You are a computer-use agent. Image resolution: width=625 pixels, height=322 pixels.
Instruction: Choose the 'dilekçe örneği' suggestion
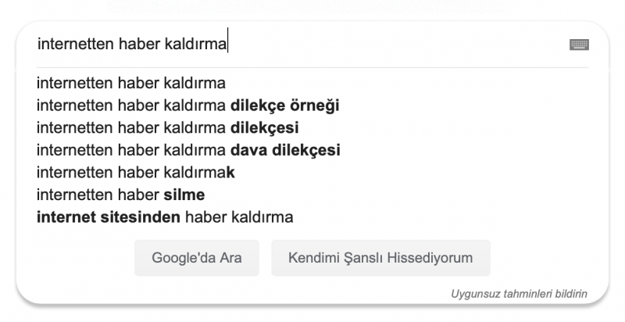(188, 106)
